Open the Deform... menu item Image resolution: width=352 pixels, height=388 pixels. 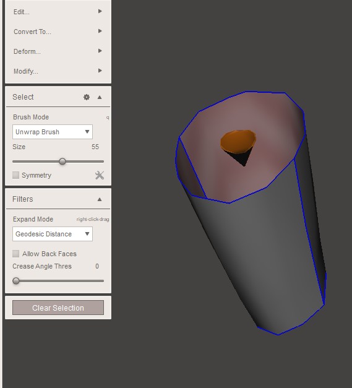coord(27,51)
